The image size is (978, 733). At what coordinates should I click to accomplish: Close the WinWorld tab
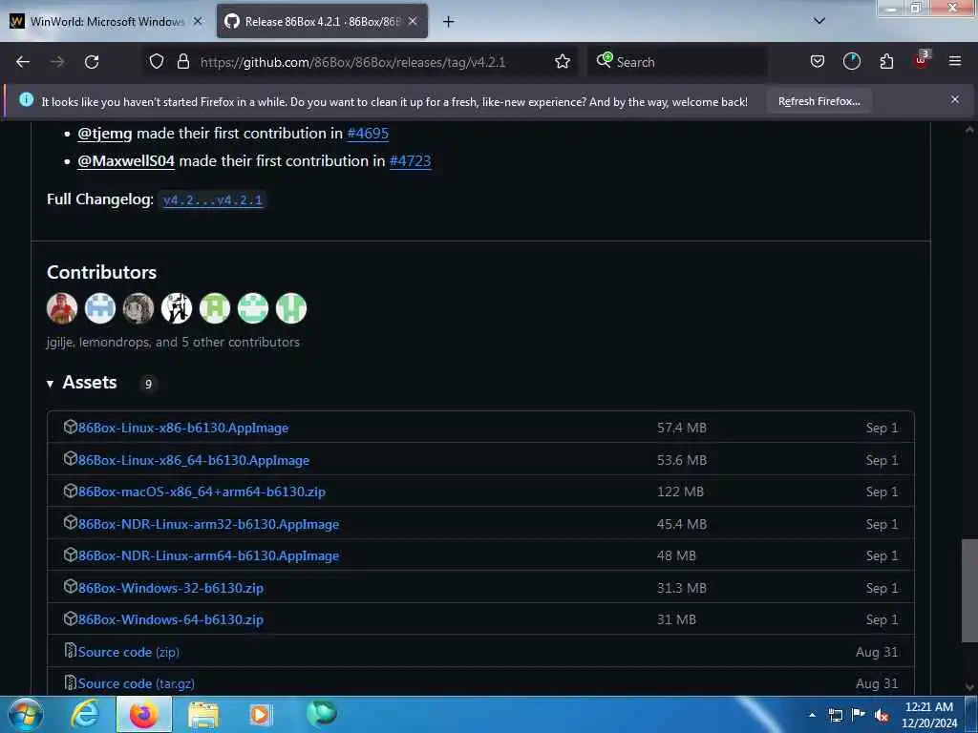tap(197, 21)
